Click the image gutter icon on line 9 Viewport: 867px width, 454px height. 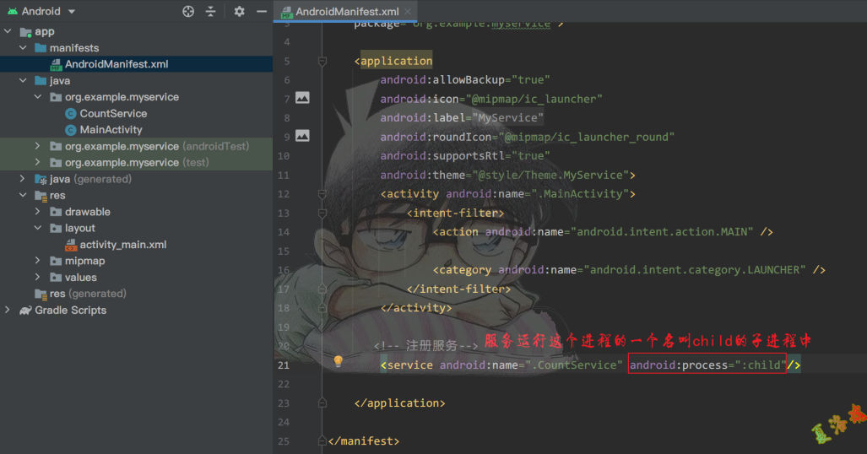[302, 136]
